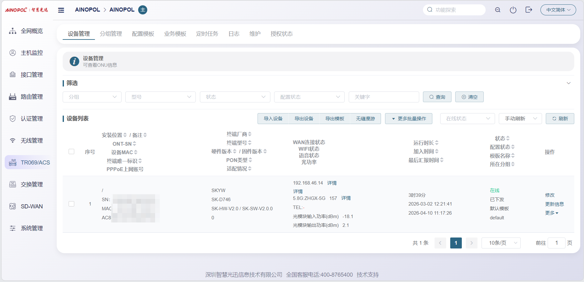Screen dimensions: 584x282
Task: Open SD-WAN from the sidebar
Action: pos(28,206)
